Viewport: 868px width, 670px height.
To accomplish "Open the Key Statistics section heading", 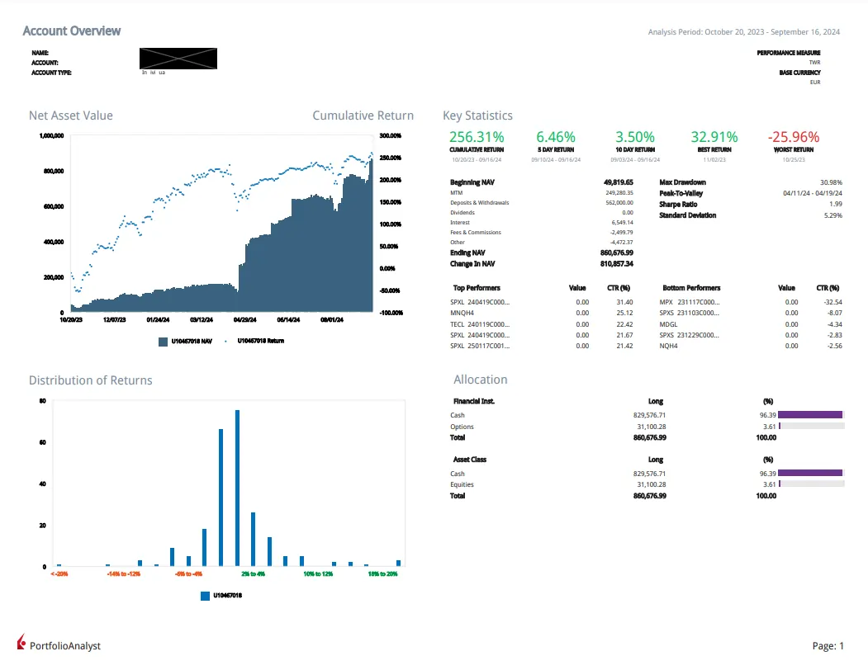I will pyautogui.click(x=477, y=116).
